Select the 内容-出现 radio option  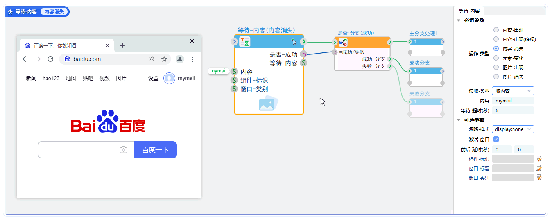496,30
